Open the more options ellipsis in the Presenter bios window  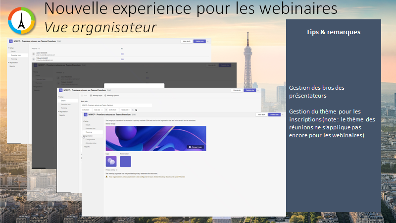click(x=207, y=41)
